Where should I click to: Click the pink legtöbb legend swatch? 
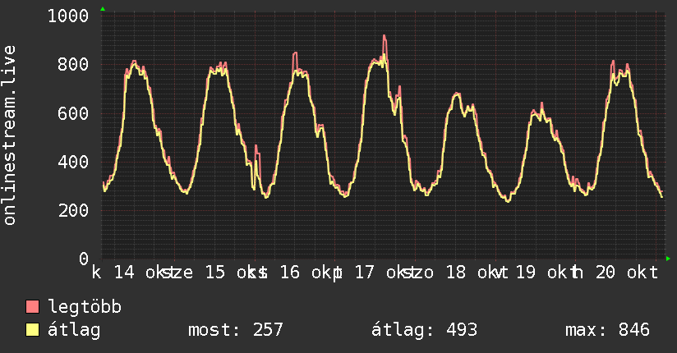pos(32,306)
